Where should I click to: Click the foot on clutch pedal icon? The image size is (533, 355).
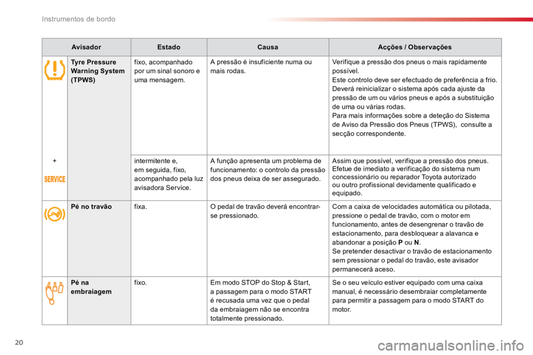pos(54,293)
